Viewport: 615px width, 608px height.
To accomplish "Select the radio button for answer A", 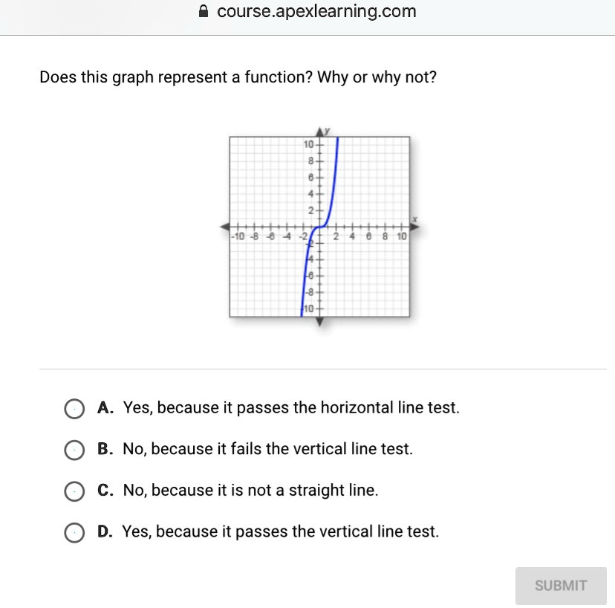I will pyautogui.click(x=74, y=409).
